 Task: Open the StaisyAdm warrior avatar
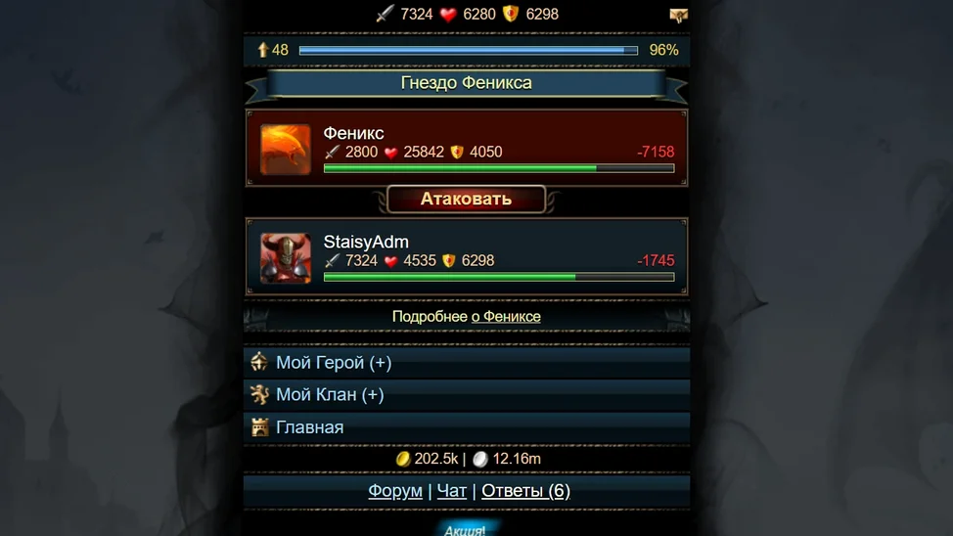[x=285, y=258]
